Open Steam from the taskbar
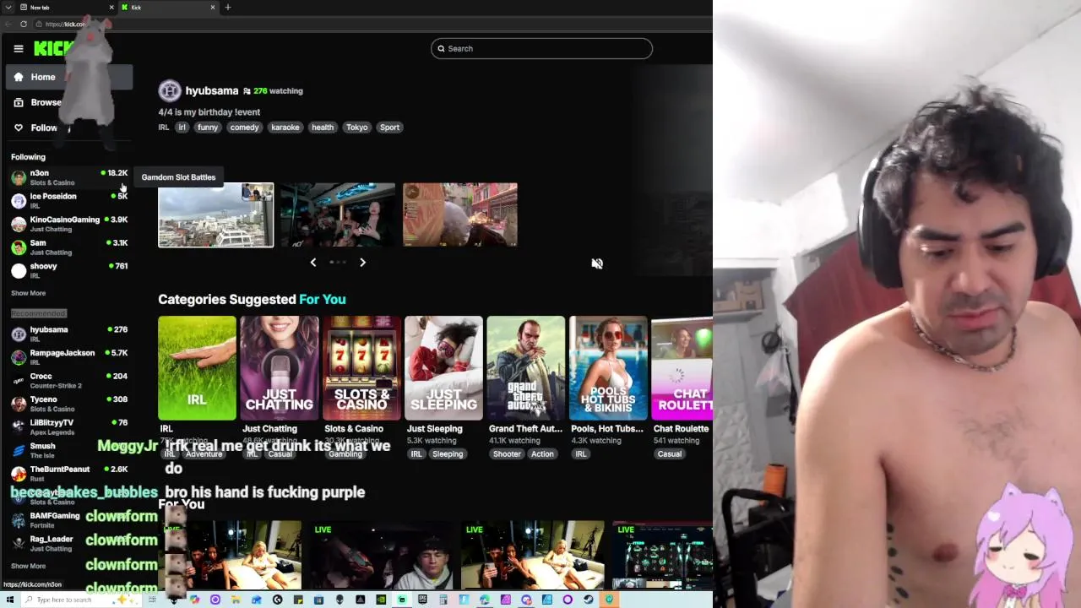The height and width of the screenshot is (608, 1081). pyautogui.click(x=589, y=600)
